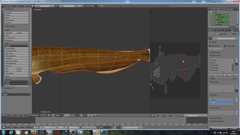This screenshot has height=135, width=240.
Task: Click the mesh data browse icon left of the Sphere field
Action: pyautogui.click(x=211, y=38)
